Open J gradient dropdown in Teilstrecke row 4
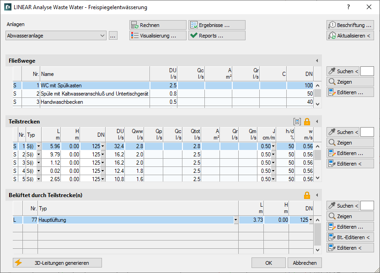Image resolution: width=380 pixels, height=273 pixels. 273,171
